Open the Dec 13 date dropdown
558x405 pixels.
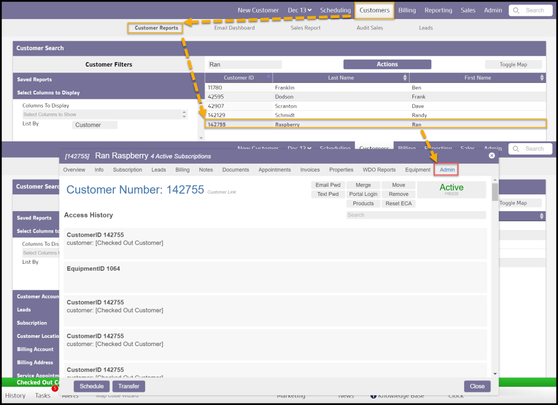(x=299, y=10)
